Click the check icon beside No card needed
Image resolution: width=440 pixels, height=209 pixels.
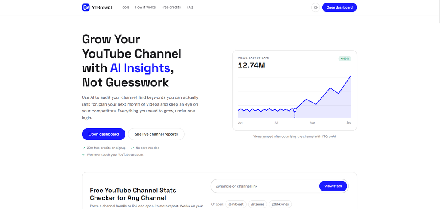(132, 148)
